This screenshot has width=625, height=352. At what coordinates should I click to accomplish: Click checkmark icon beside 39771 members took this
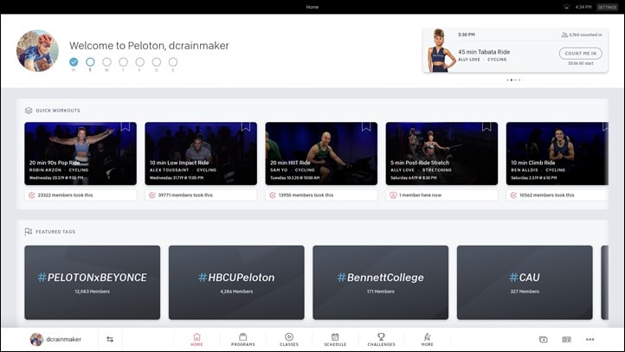151,195
